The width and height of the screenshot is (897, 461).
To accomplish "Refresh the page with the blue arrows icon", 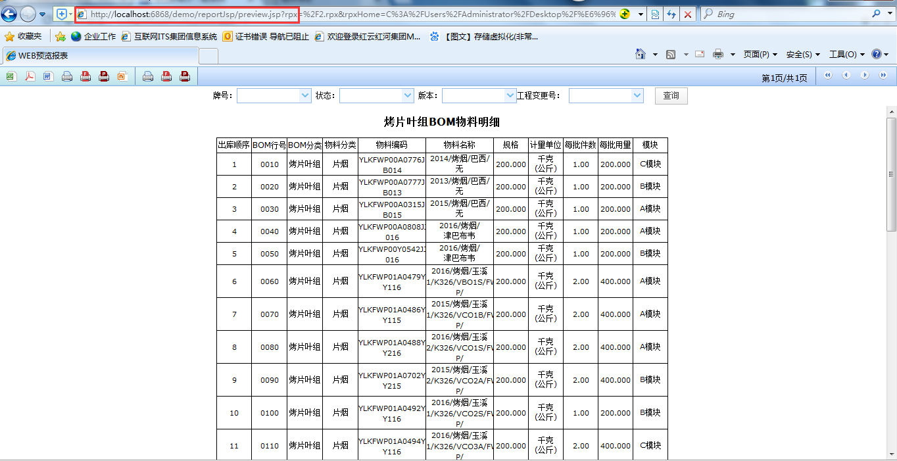I will tap(672, 14).
